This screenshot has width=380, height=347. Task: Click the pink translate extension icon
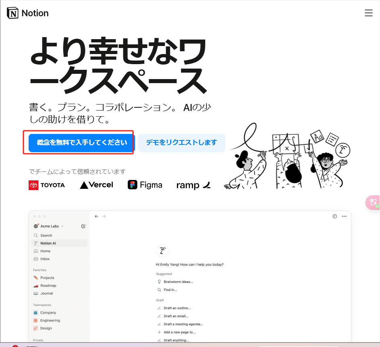373,203
